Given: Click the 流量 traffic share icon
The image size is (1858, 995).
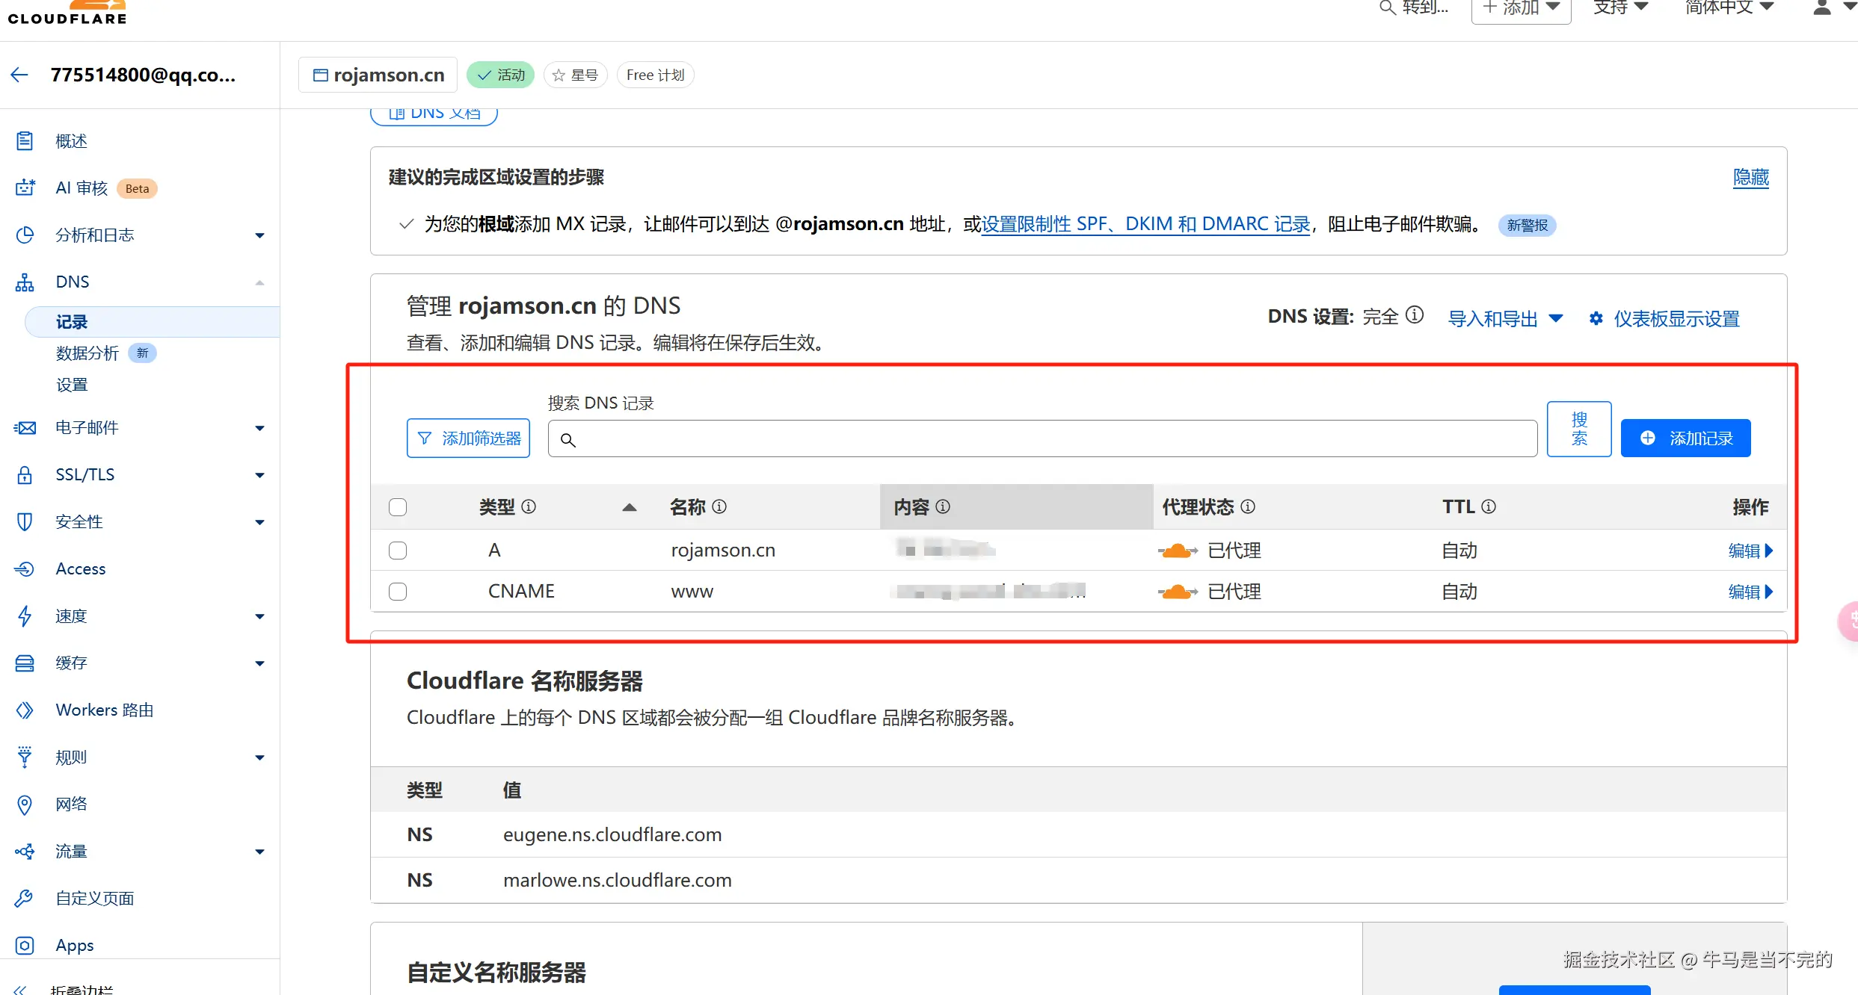Looking at the screenshot, I should (25, 852).
